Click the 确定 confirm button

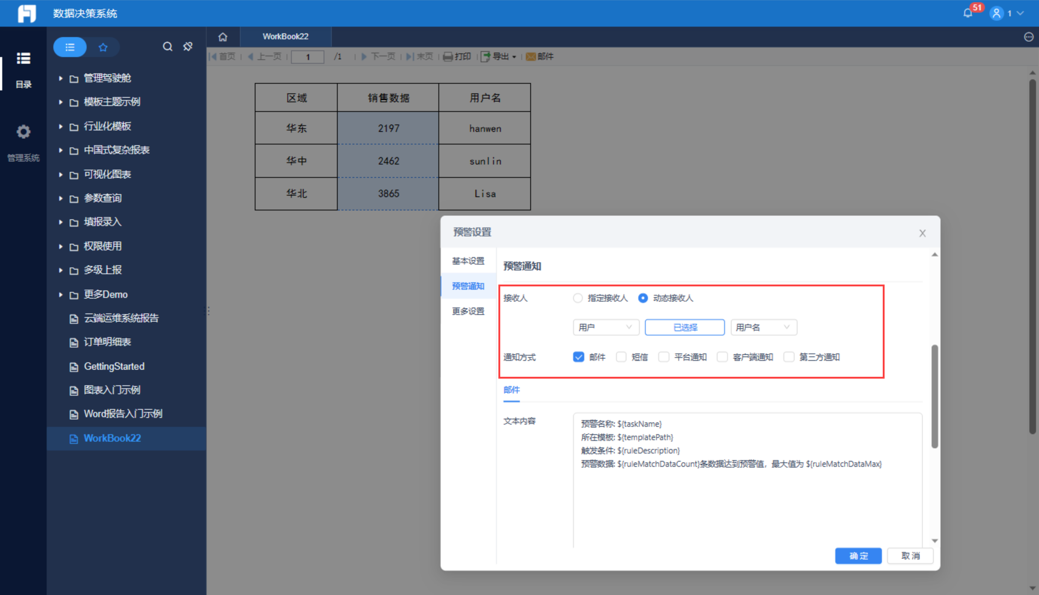[858, 556]
